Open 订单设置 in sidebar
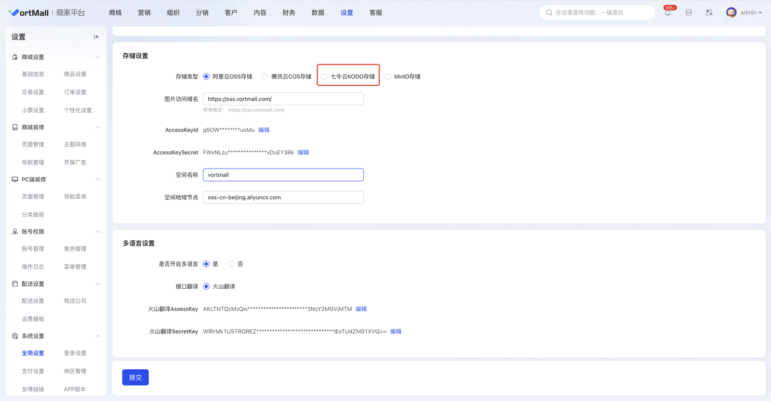771x401 pixels. click(75, 92)
